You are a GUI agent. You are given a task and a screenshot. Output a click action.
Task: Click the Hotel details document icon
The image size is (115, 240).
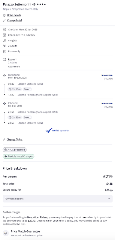pos(4,15)
